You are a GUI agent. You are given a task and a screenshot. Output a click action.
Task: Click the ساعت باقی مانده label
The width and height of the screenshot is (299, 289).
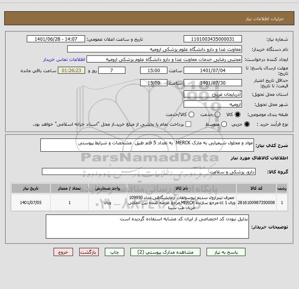(x=38, y=71)
